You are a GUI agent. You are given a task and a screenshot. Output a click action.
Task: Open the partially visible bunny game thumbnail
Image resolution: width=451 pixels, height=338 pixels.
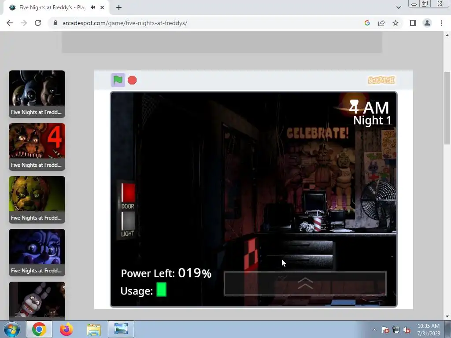(x=37, y=301)
